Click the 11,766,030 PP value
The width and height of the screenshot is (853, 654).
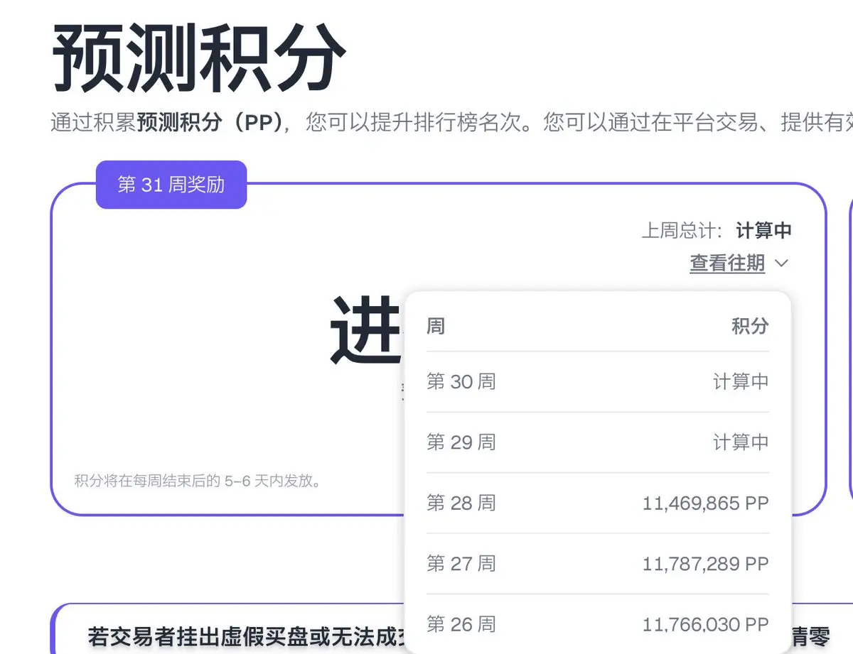coord(706,625)
